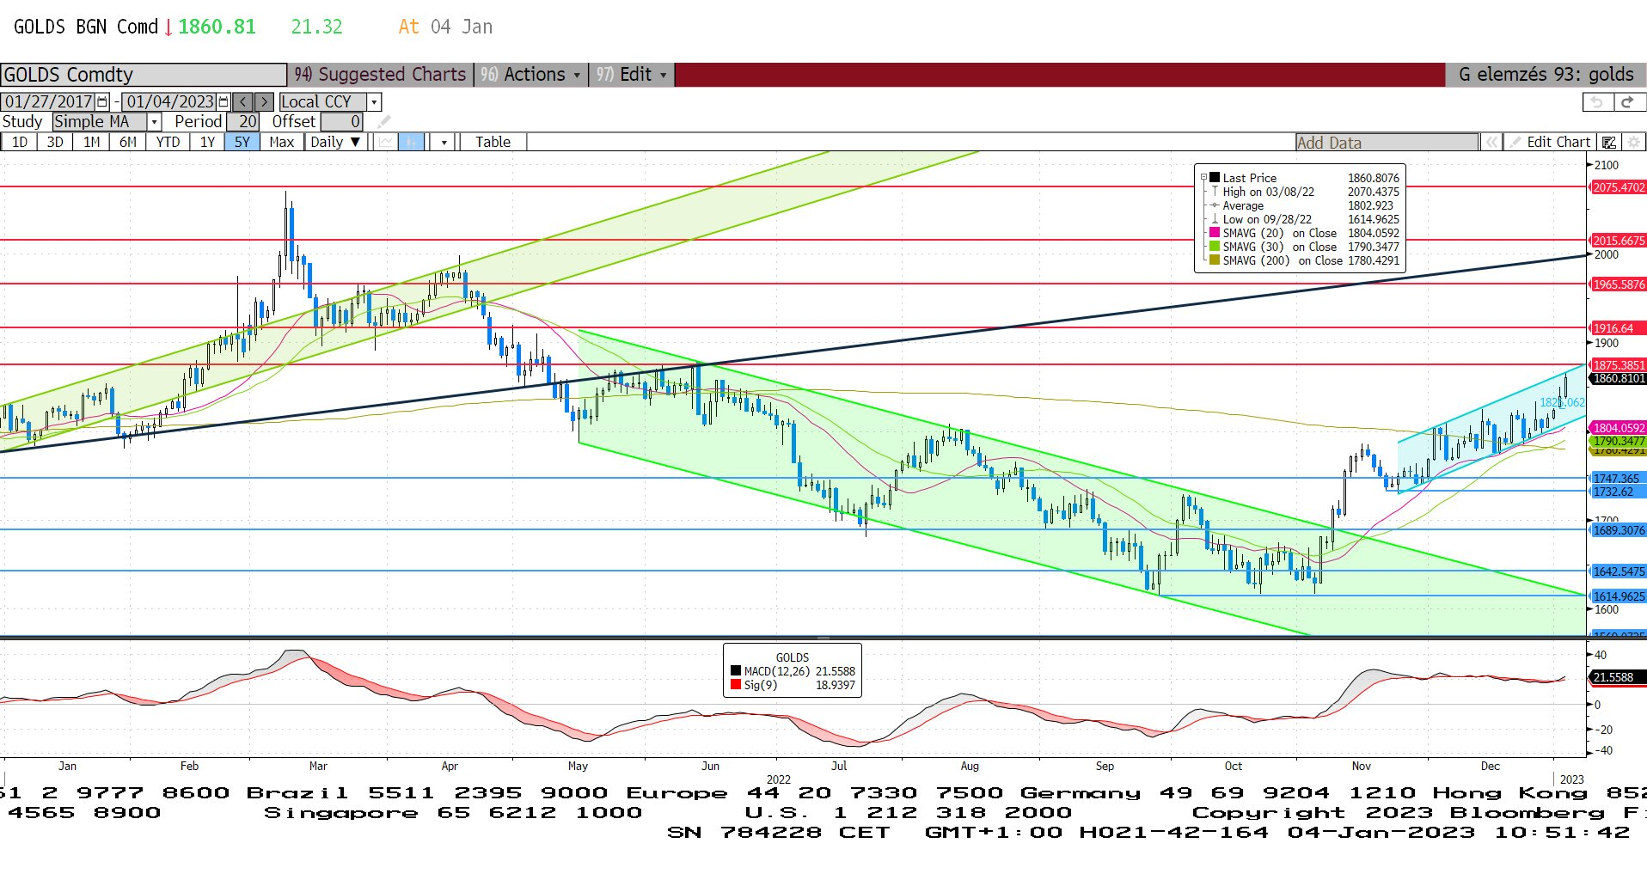Select the Max range tab

coord(281,142)
